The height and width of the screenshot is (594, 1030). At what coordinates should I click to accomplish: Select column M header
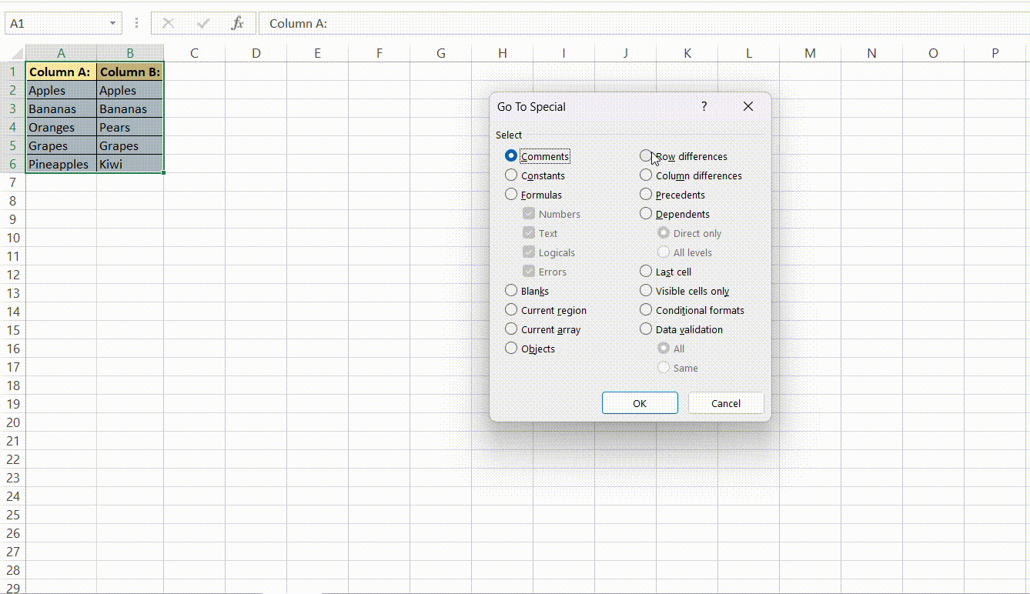tap(810, 53)
